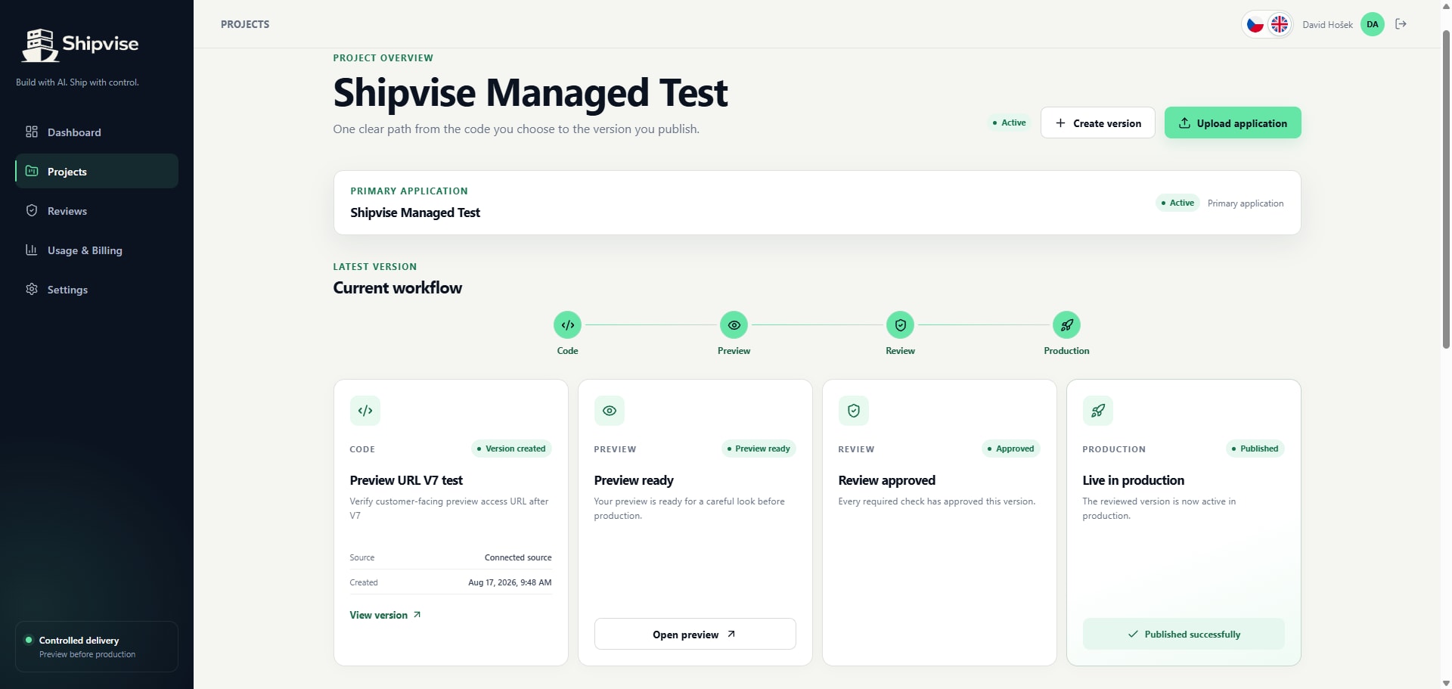Click the Controlled delivery info box
The width and height of the screenshot is (1452, 689).
[97, 647]
